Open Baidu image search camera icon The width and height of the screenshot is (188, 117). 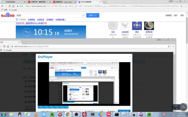(x=84, y=15)
